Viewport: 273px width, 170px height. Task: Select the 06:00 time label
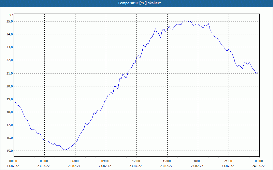[75, 161]
